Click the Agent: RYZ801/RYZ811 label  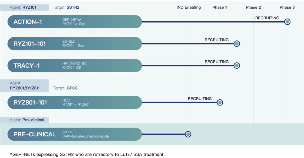[24, 86]
